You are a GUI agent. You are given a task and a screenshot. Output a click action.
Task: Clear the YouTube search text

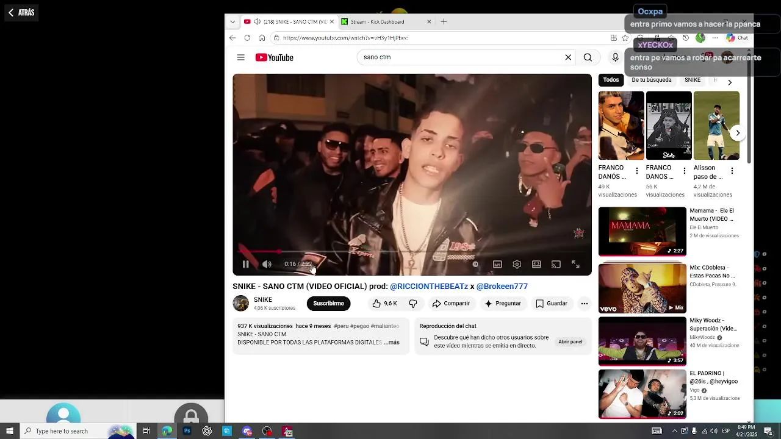[x=568, y=57]
